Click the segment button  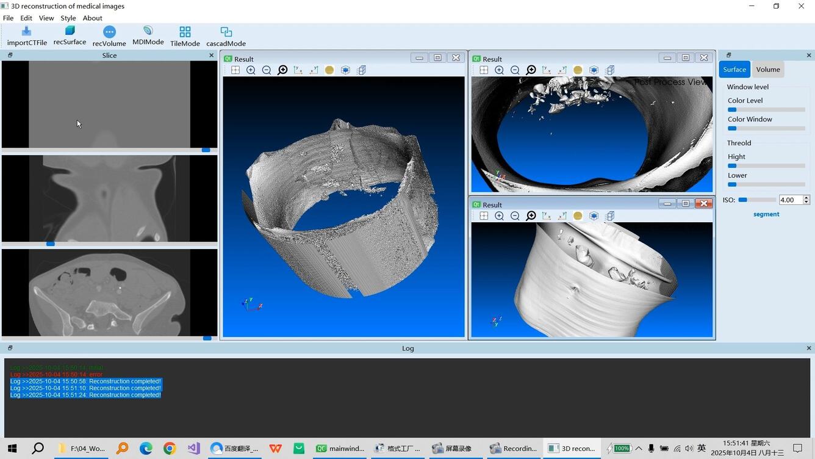coord(766,214)
